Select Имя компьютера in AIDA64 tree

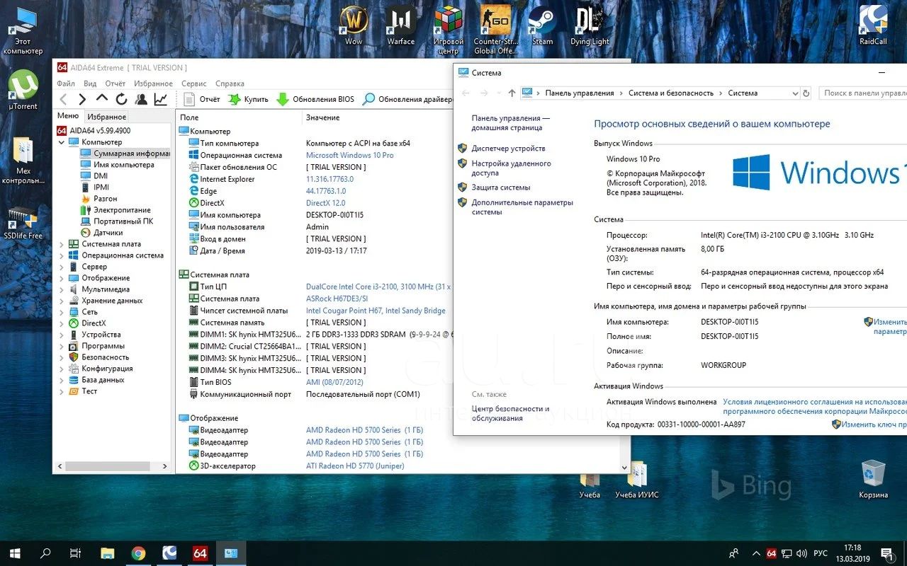pos(117,165)
